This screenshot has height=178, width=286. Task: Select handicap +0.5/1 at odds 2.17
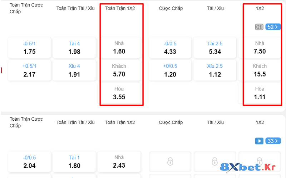tap(29, 70)
